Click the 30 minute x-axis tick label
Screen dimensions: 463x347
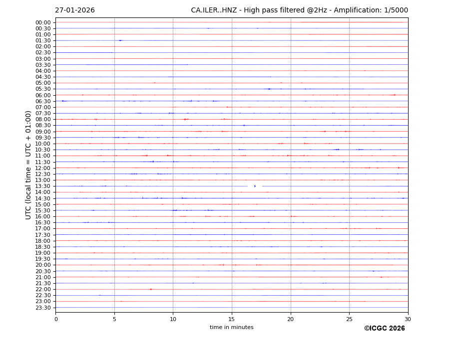408,319
